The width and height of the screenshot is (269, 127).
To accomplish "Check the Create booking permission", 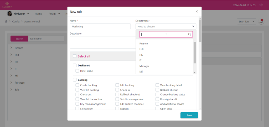I will click(x=77, y=85).
